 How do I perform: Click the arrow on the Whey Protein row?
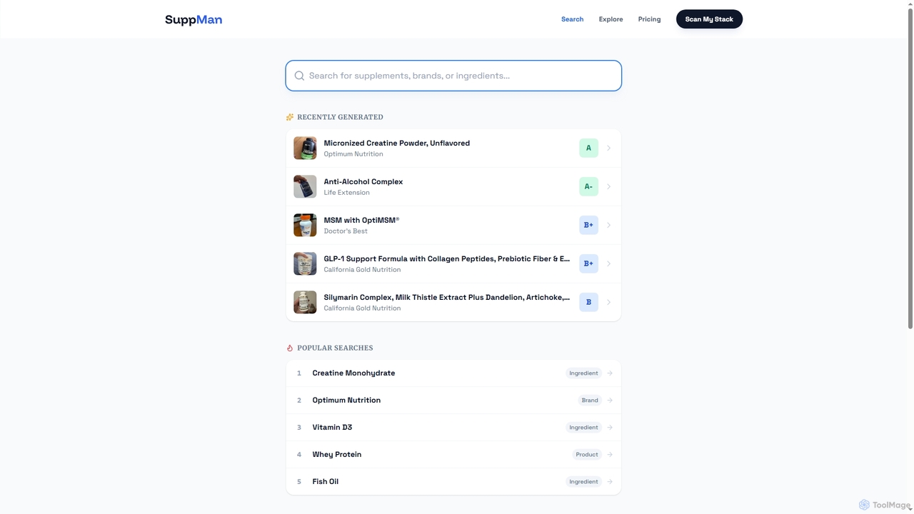pyautogui.click(x=610, y=455)
